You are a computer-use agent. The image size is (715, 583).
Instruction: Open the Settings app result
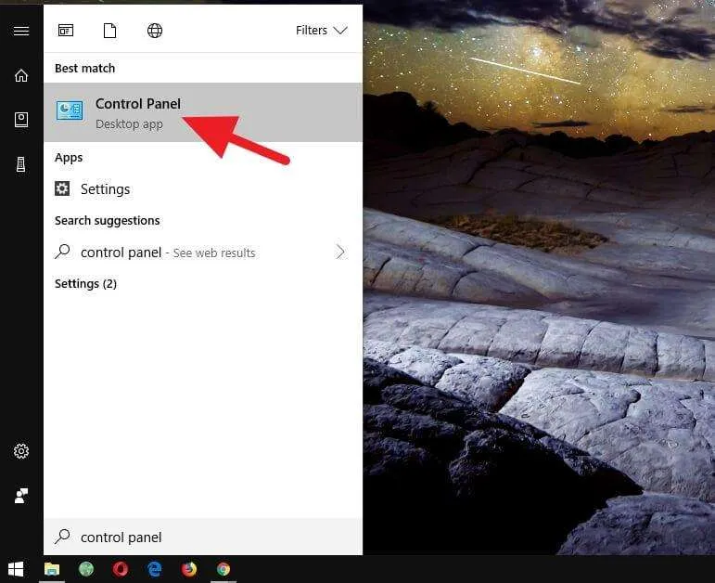(203, 189)
